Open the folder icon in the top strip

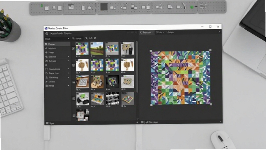point(71,7)
